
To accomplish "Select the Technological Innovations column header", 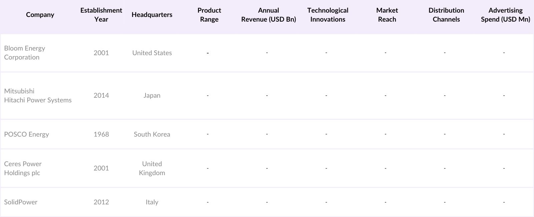I will click(328, 15).
